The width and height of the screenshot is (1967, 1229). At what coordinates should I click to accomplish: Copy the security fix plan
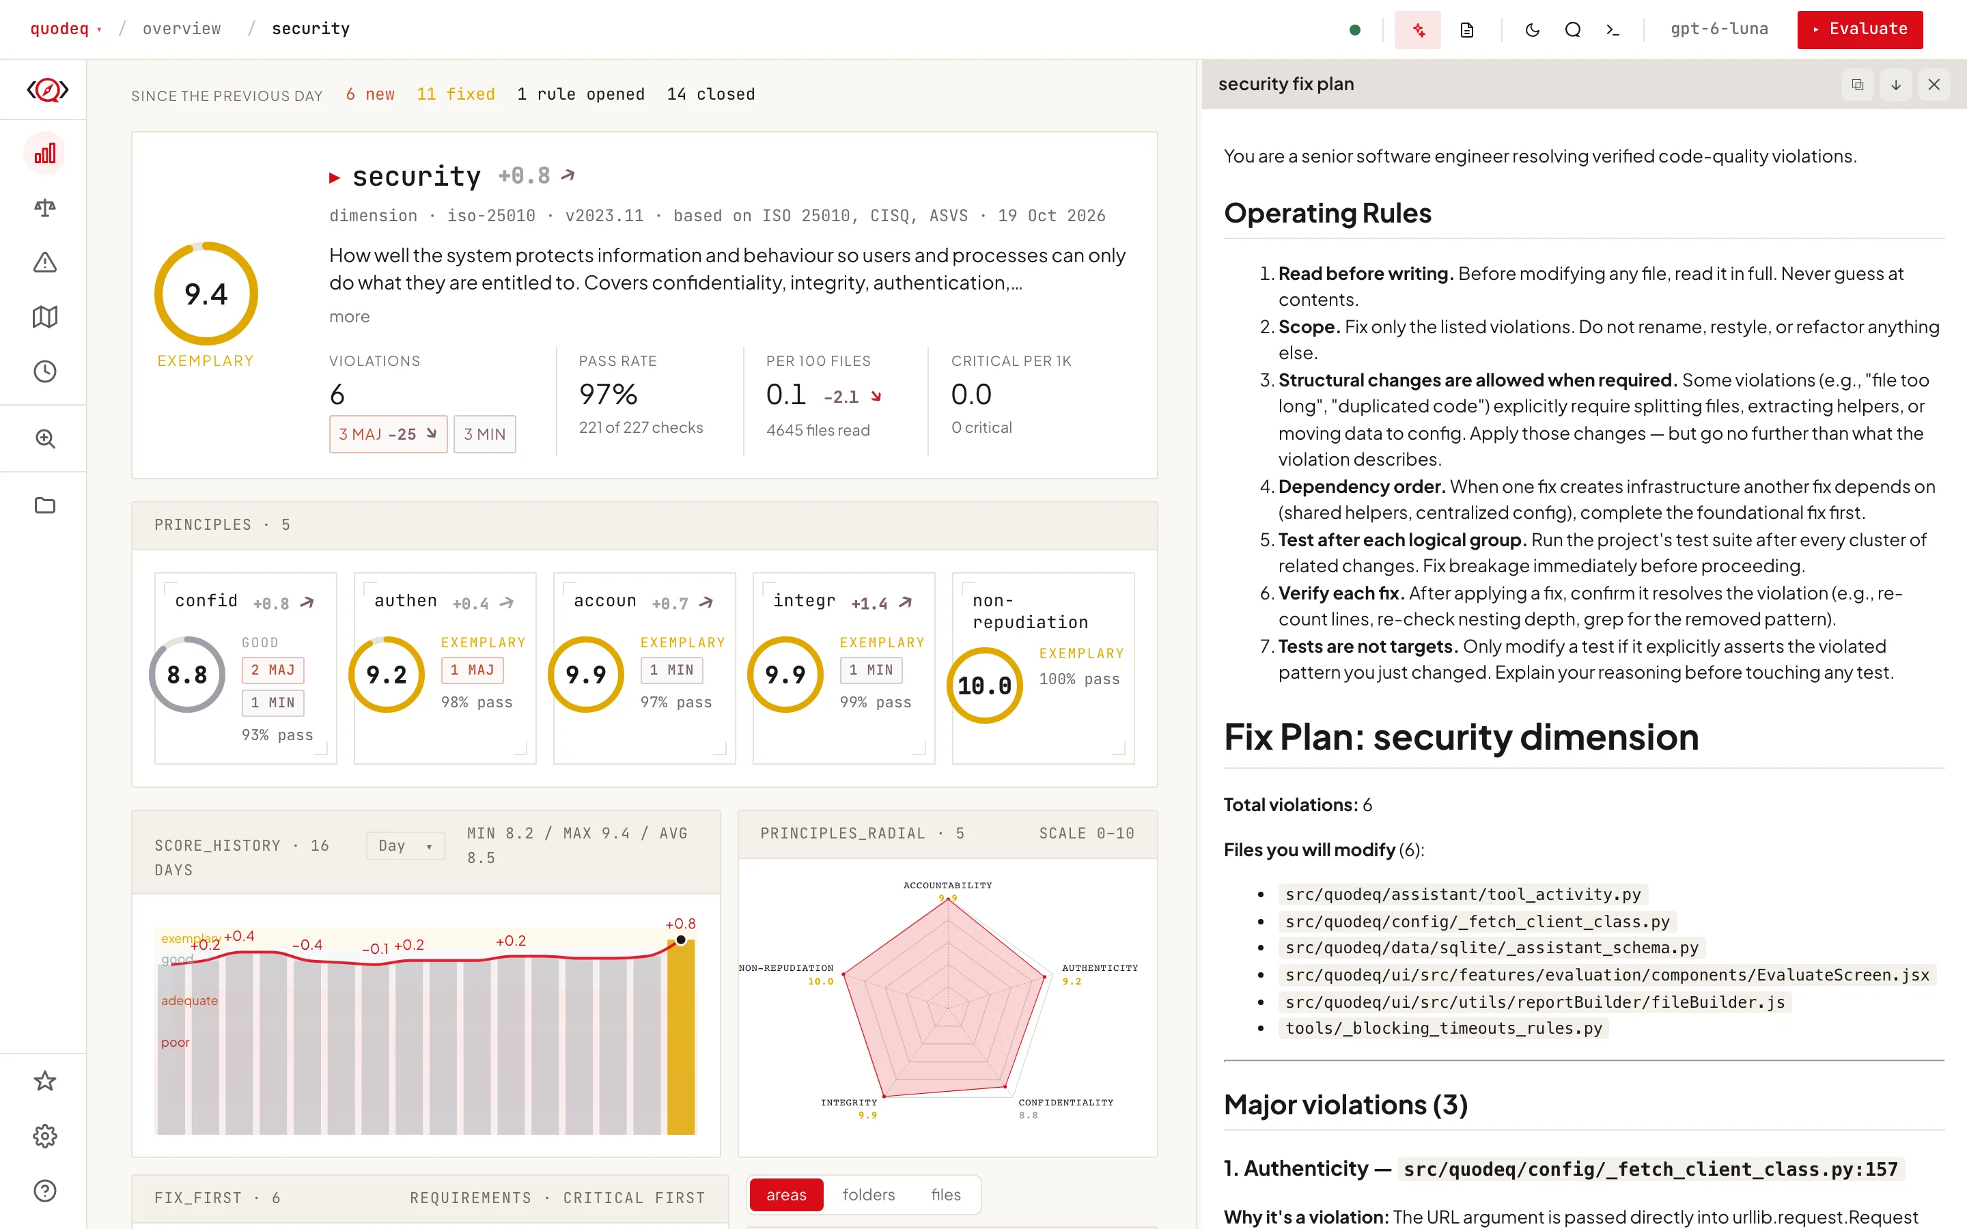click(x=1857, y=85)
